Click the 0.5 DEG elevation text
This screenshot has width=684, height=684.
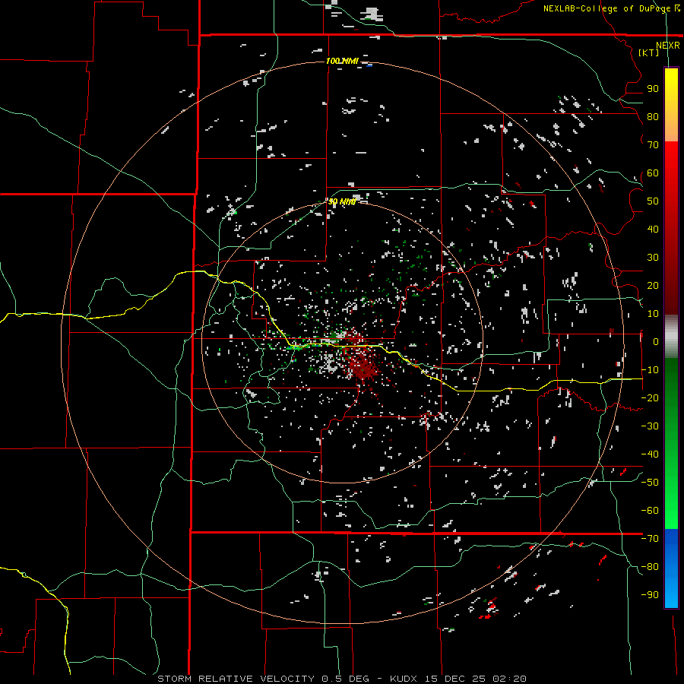pos(345,679)
